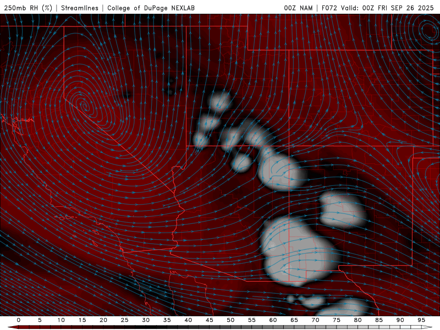Click the small streamline spiral near the map's top-right corner

pos(428,30)
